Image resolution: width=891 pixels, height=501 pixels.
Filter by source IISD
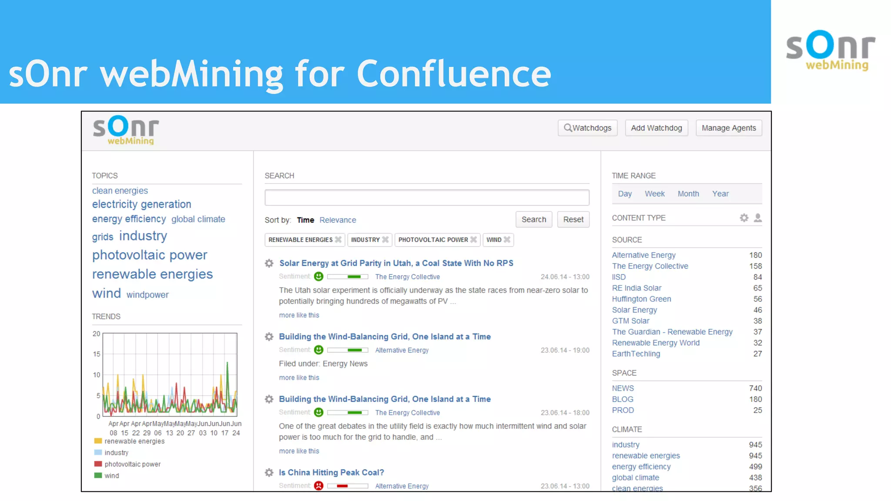pyautogui.click(x=619, y=277)
